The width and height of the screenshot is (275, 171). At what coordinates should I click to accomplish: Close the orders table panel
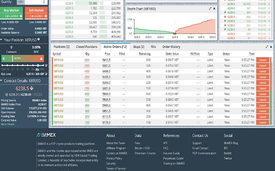(271, 47)
